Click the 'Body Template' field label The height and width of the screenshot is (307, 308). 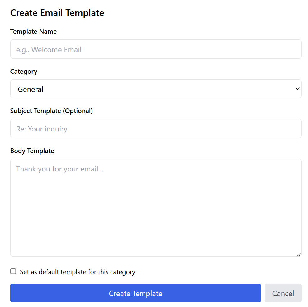[32, 151]
